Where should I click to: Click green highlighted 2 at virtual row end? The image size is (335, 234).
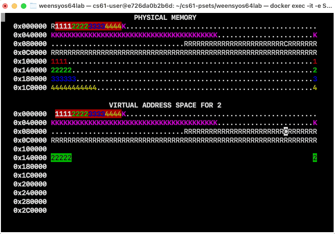click(x=315, y=158)
